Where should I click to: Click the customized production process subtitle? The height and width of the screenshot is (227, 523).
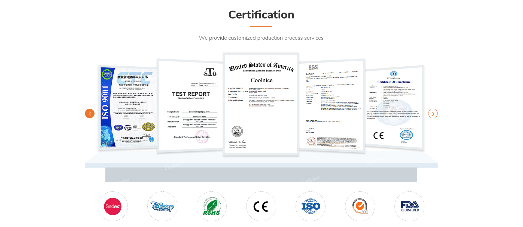pos(261,38)
